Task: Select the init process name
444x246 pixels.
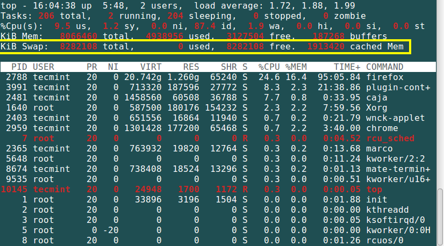Action: point(376,199)
